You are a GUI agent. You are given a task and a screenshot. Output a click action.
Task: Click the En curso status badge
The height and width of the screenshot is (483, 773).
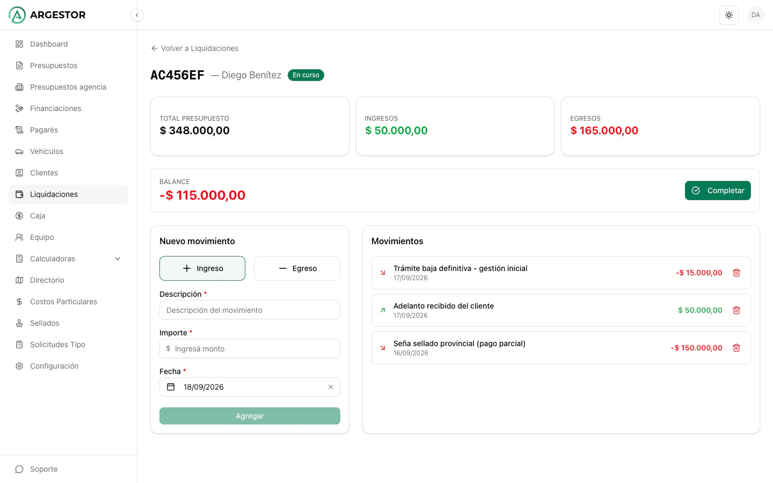(x=306, y=75)
